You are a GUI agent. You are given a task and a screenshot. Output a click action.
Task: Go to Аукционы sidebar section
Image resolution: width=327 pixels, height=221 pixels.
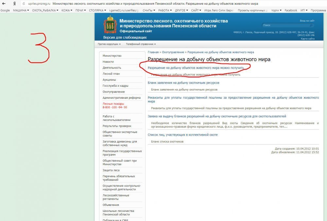click(109, 80)
